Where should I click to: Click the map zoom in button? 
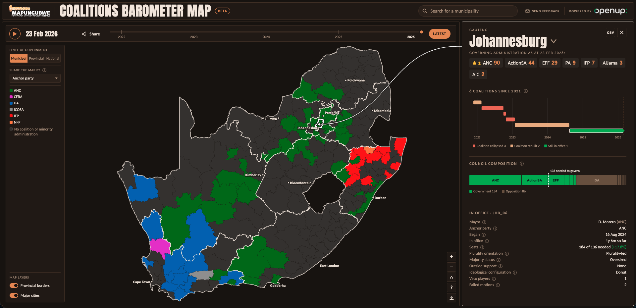pos(451,257)
